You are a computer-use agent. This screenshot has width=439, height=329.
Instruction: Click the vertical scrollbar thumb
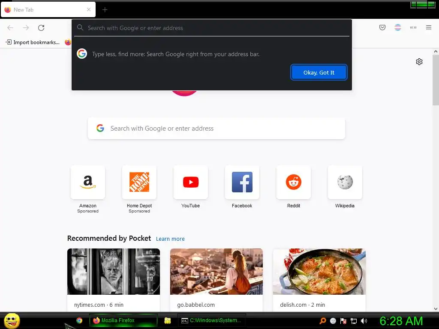[436, 80]
